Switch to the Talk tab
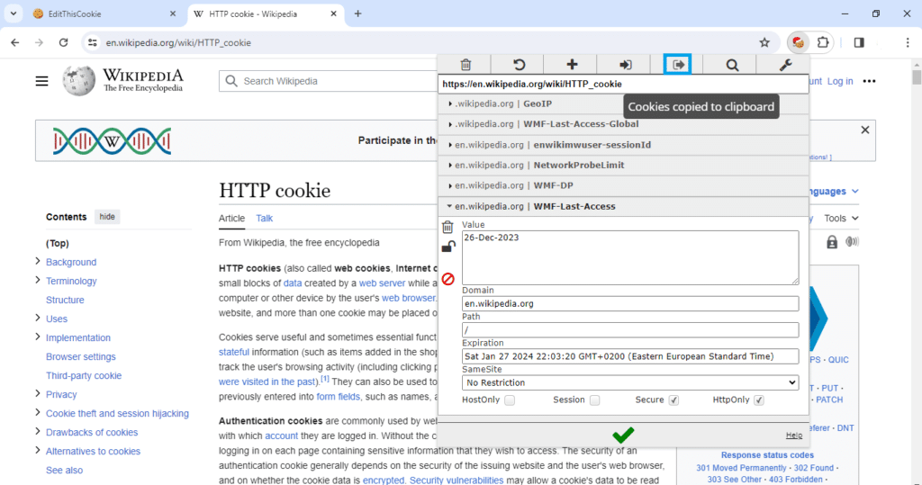The height and width of the screenshot is (485, 922). pos(264,218)
